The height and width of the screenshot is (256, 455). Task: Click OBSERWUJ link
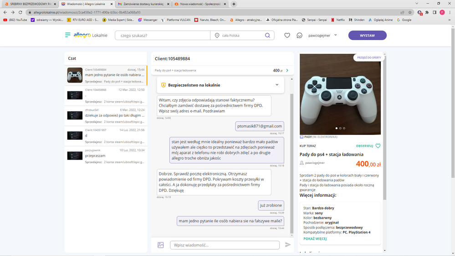tap(364, 146)
